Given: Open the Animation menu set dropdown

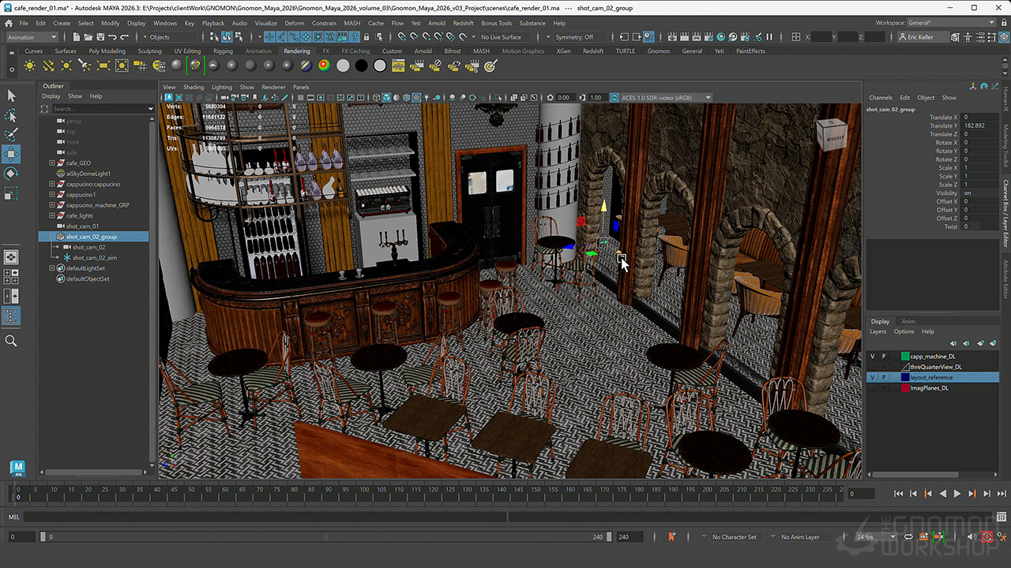Looking at the screenshot, I should click(32, 37).
